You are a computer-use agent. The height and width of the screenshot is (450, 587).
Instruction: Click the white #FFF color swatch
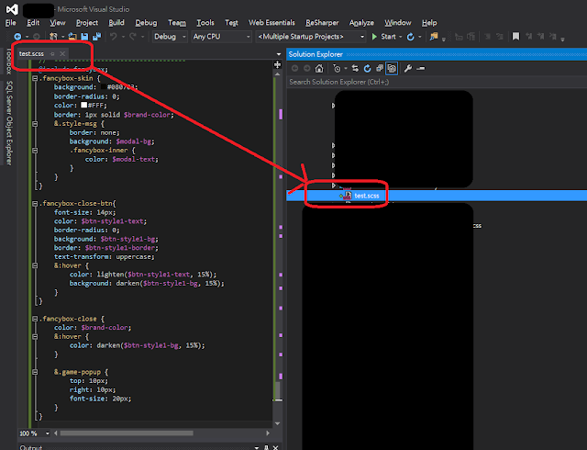(x=84, y=105)
